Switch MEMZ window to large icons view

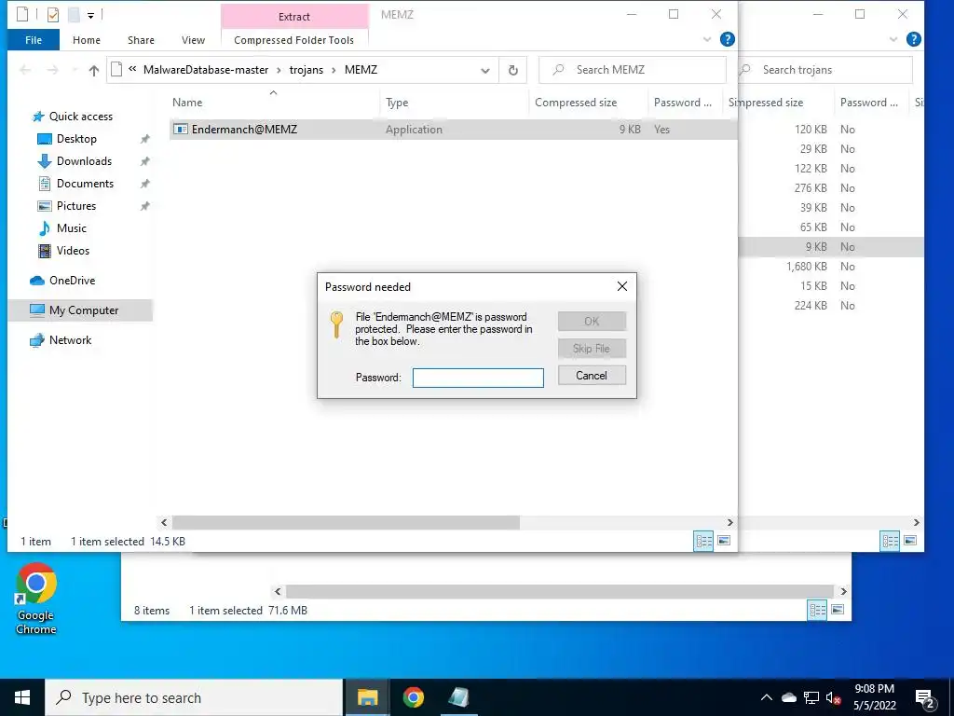pos(724,541)
